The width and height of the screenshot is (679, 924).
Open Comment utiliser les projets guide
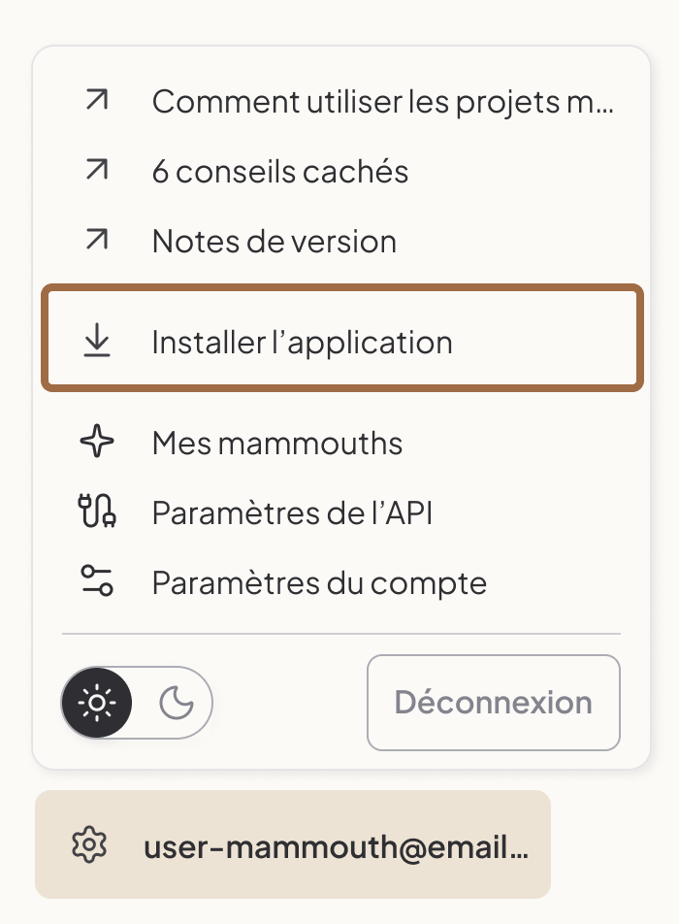pos(383,99)
